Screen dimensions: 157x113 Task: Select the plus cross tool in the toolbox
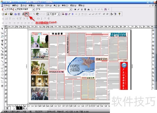(x=2, y=58)
